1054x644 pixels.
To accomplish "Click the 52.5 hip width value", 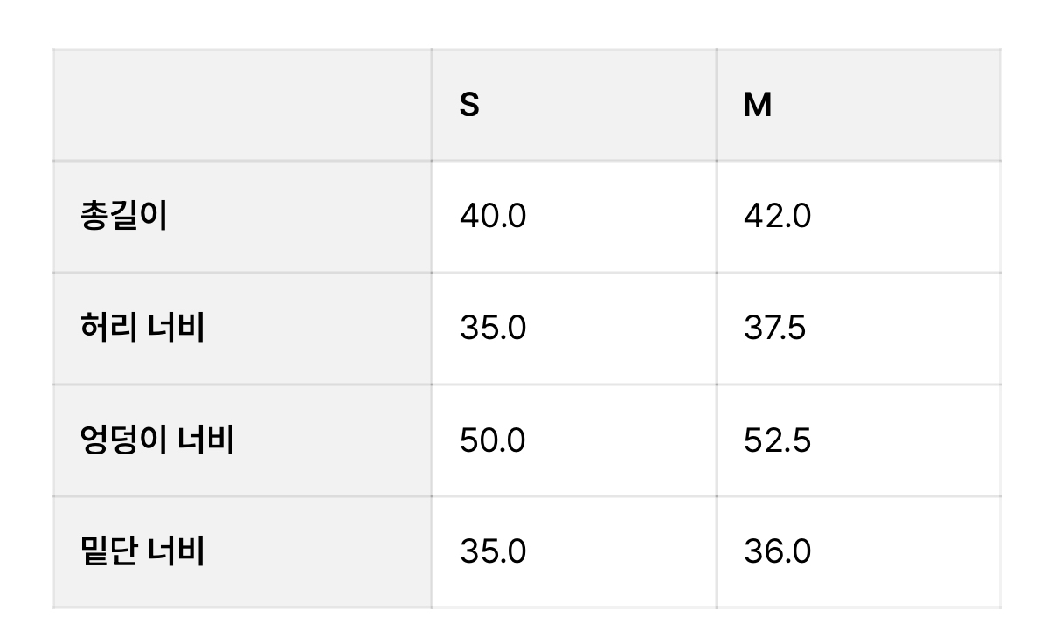I will 777,440.
